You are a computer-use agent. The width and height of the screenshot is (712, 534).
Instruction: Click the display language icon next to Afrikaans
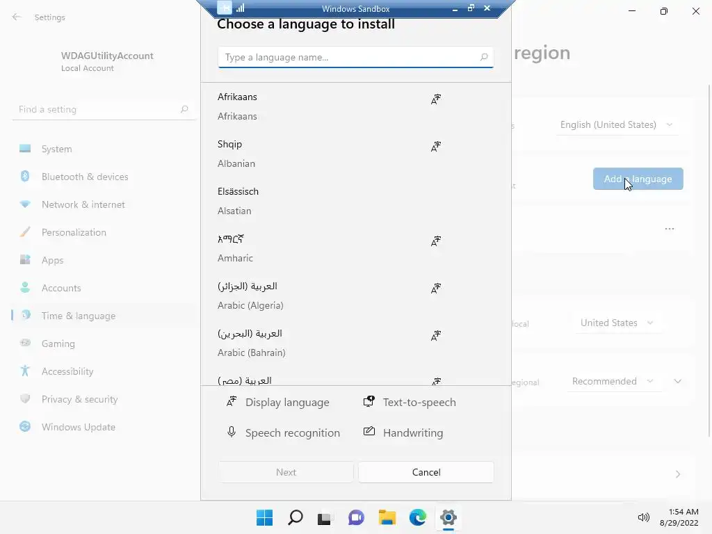pos(436,99)
